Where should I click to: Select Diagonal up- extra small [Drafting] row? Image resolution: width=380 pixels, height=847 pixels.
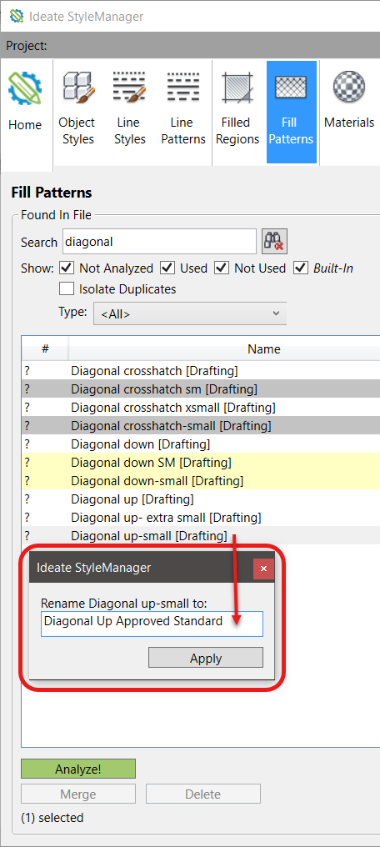(201, 518)
